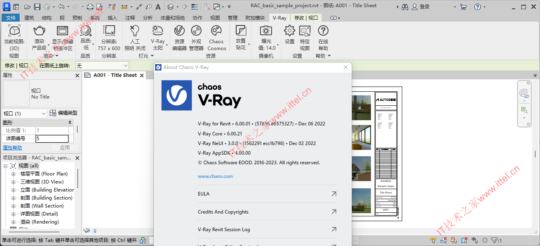This screenshot has width=540, height=246.
Task: Open the Viewport (1) type selector dropdown
Action: (24, 114)
